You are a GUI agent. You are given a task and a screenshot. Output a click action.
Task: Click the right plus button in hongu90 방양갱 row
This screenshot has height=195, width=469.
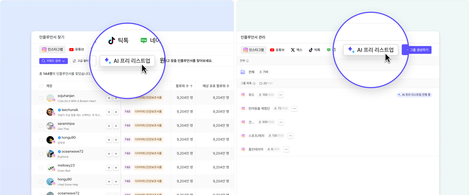click(116, 140)
